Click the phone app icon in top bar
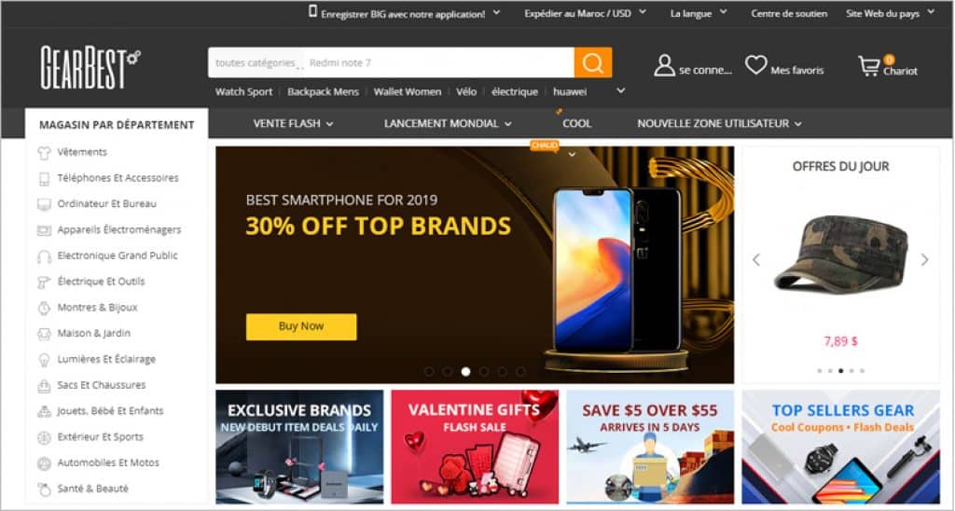Viewport: 955px width, 511px height. [x=312, y=11]
